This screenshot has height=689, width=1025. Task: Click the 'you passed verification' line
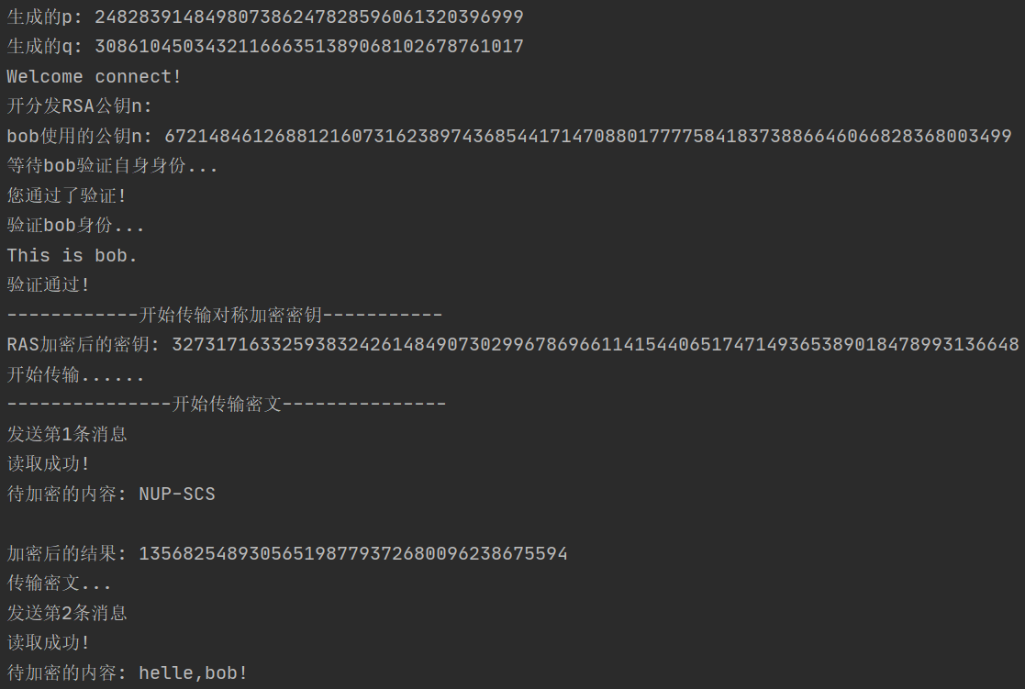point(67,195)
